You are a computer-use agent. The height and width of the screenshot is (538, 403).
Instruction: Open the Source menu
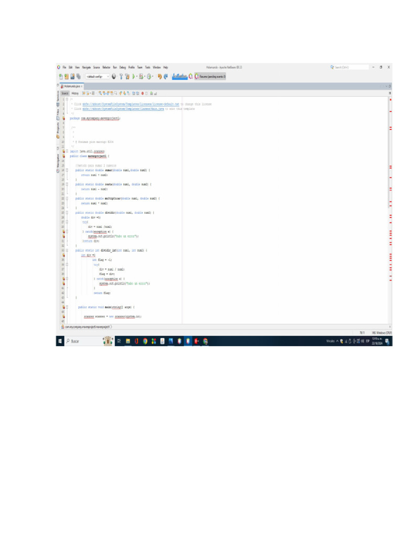pyautogui.click(x=97, y=67)
